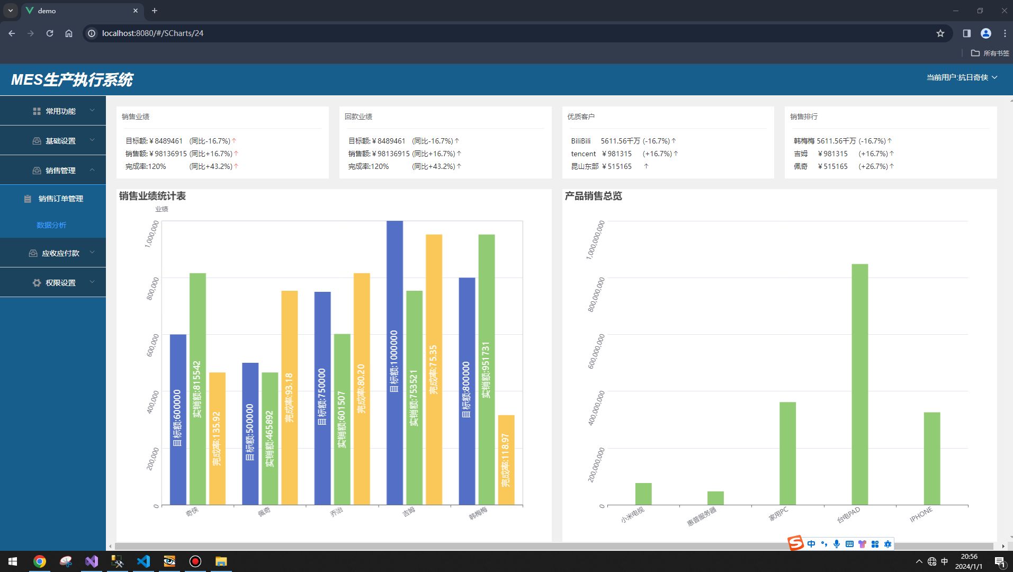Open Visual Studio from the taskbar
This screenshot has height=572, width=1013.
click(92, 561)
